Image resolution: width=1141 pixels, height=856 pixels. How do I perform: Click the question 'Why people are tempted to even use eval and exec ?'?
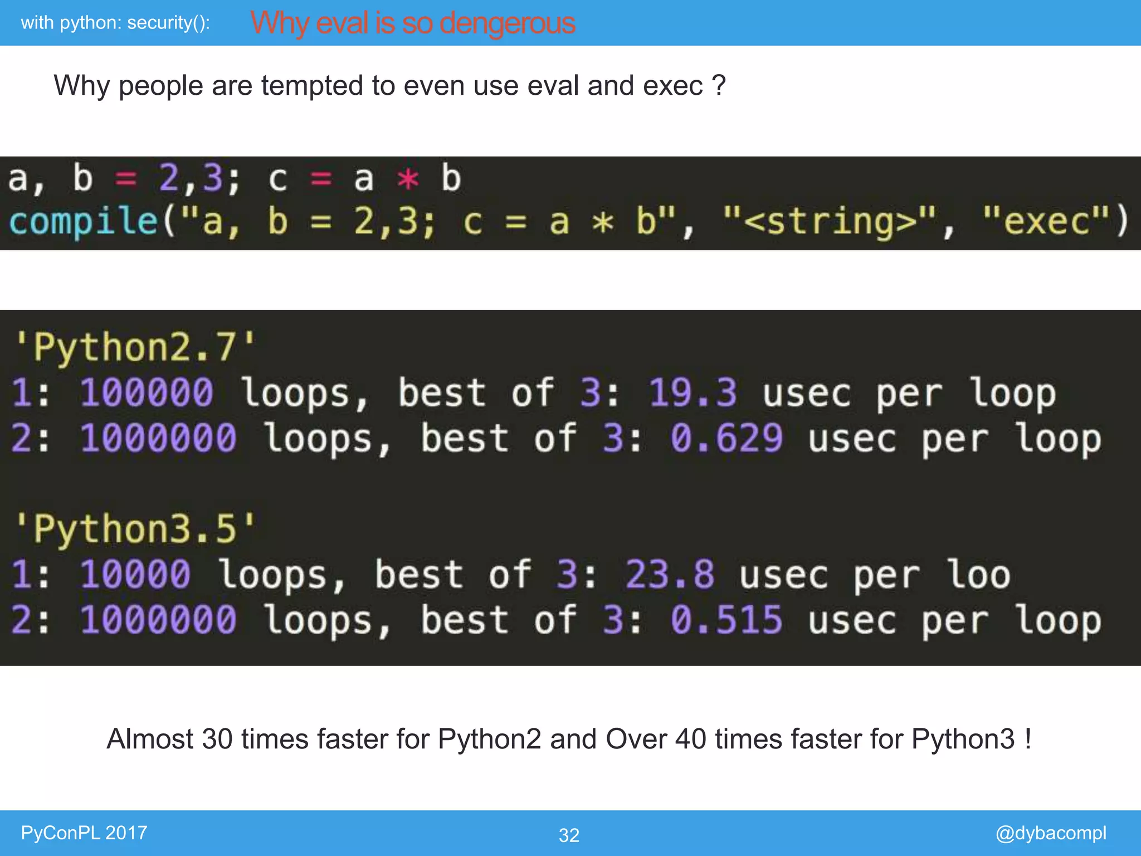(x=389, y=86)
